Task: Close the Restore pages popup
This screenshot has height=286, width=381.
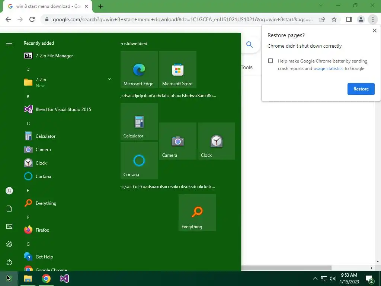Action: 374,31
